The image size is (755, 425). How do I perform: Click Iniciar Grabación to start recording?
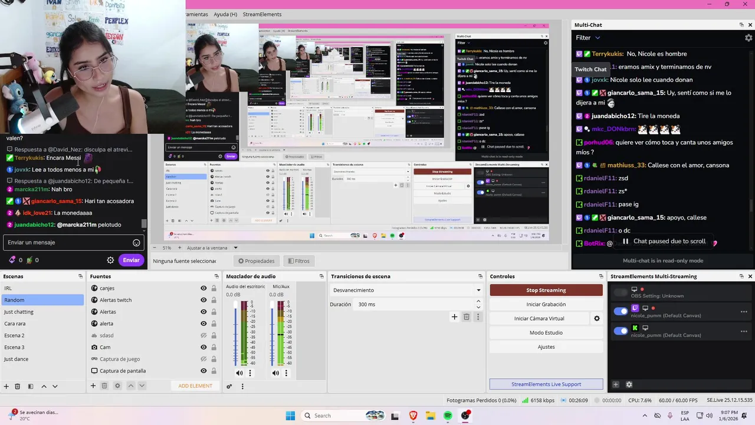click(x=546, y=305)
